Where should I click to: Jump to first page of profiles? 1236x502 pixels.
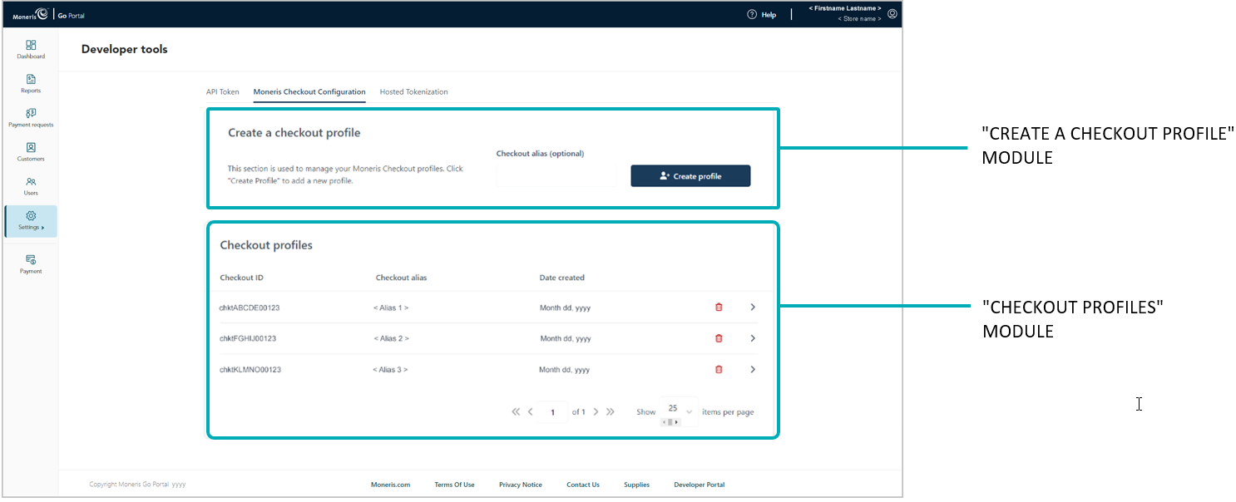point(516,411)
